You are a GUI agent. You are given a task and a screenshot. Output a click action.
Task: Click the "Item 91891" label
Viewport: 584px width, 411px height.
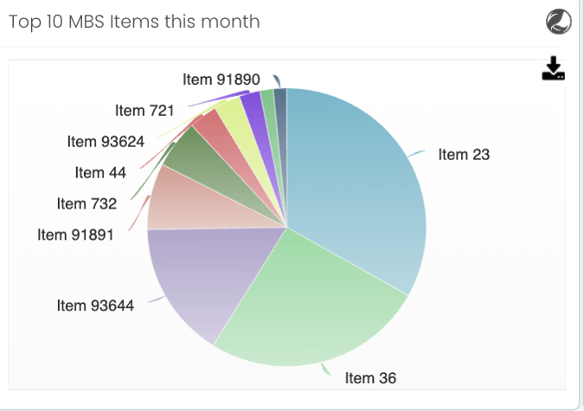76,234
